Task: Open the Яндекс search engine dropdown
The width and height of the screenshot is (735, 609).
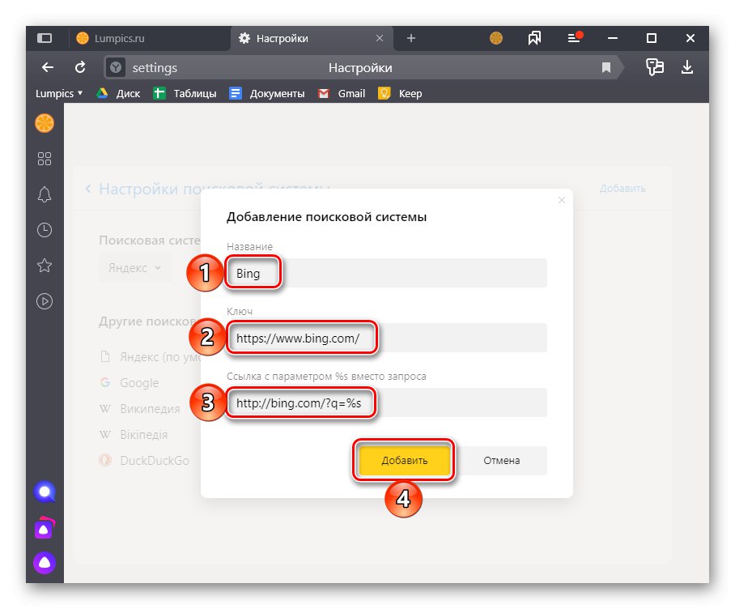Action: [134, 268]
